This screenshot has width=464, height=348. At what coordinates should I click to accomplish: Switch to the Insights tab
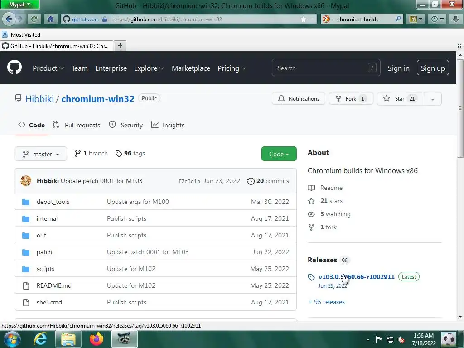click(x=168, y=125)
